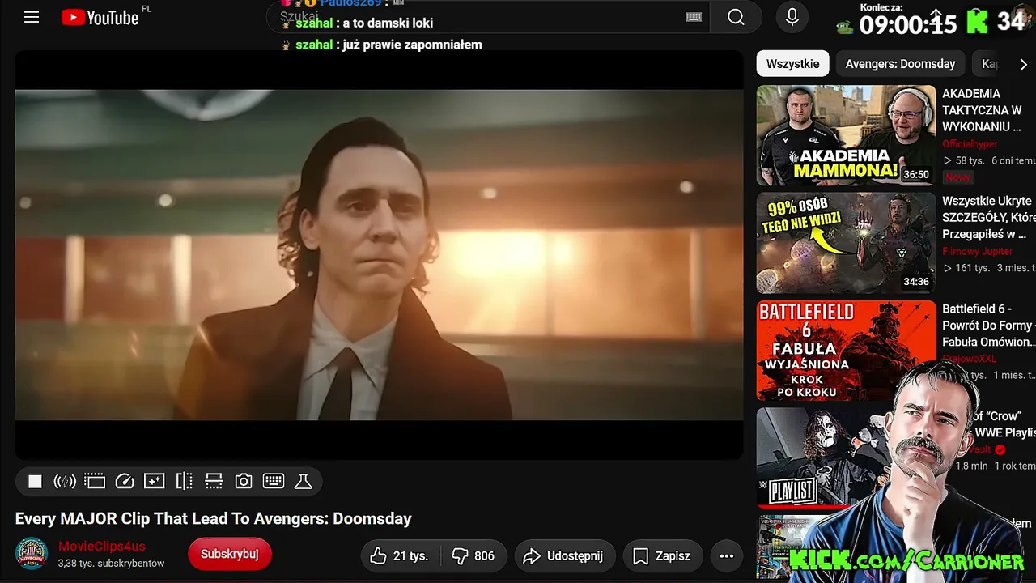
Task: Click the flask experiments icon
Action: (304, 482)
